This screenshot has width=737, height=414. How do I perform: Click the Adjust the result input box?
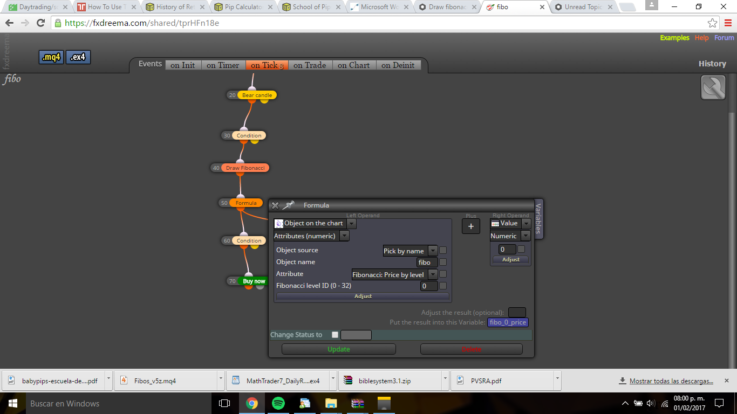click(x=517, y=313)
